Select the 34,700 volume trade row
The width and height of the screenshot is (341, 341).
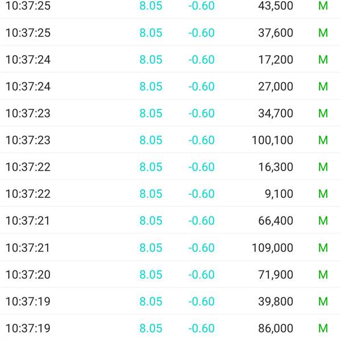pos(170,113)
